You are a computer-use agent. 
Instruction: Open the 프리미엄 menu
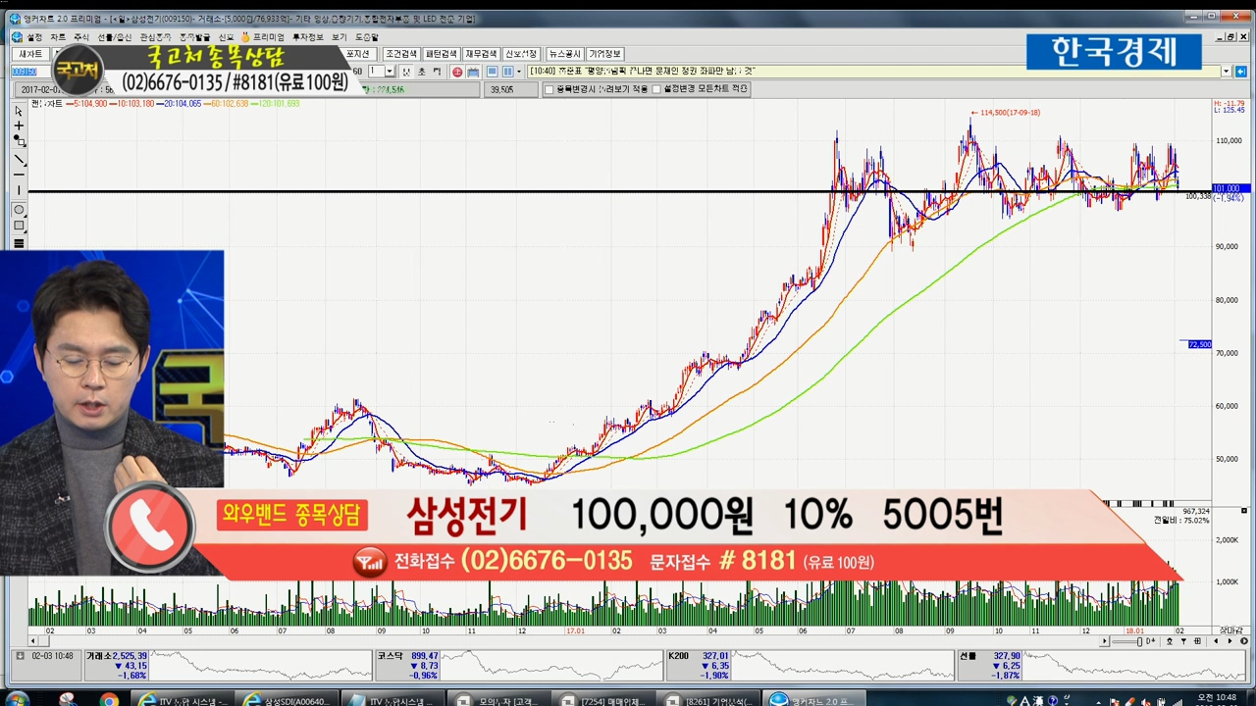[265, 37]
